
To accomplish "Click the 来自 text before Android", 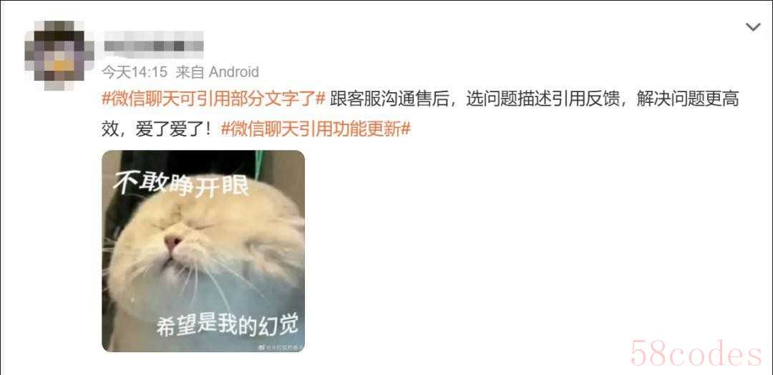I will [190, 72].
